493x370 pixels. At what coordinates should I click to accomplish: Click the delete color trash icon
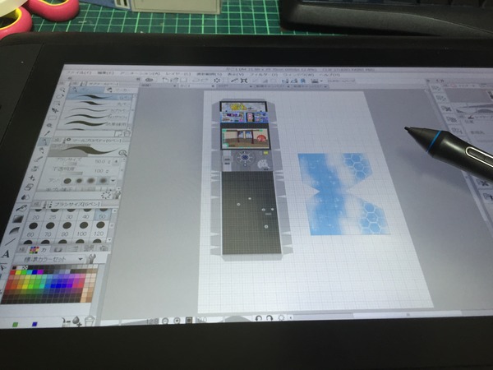coord(90,321)
